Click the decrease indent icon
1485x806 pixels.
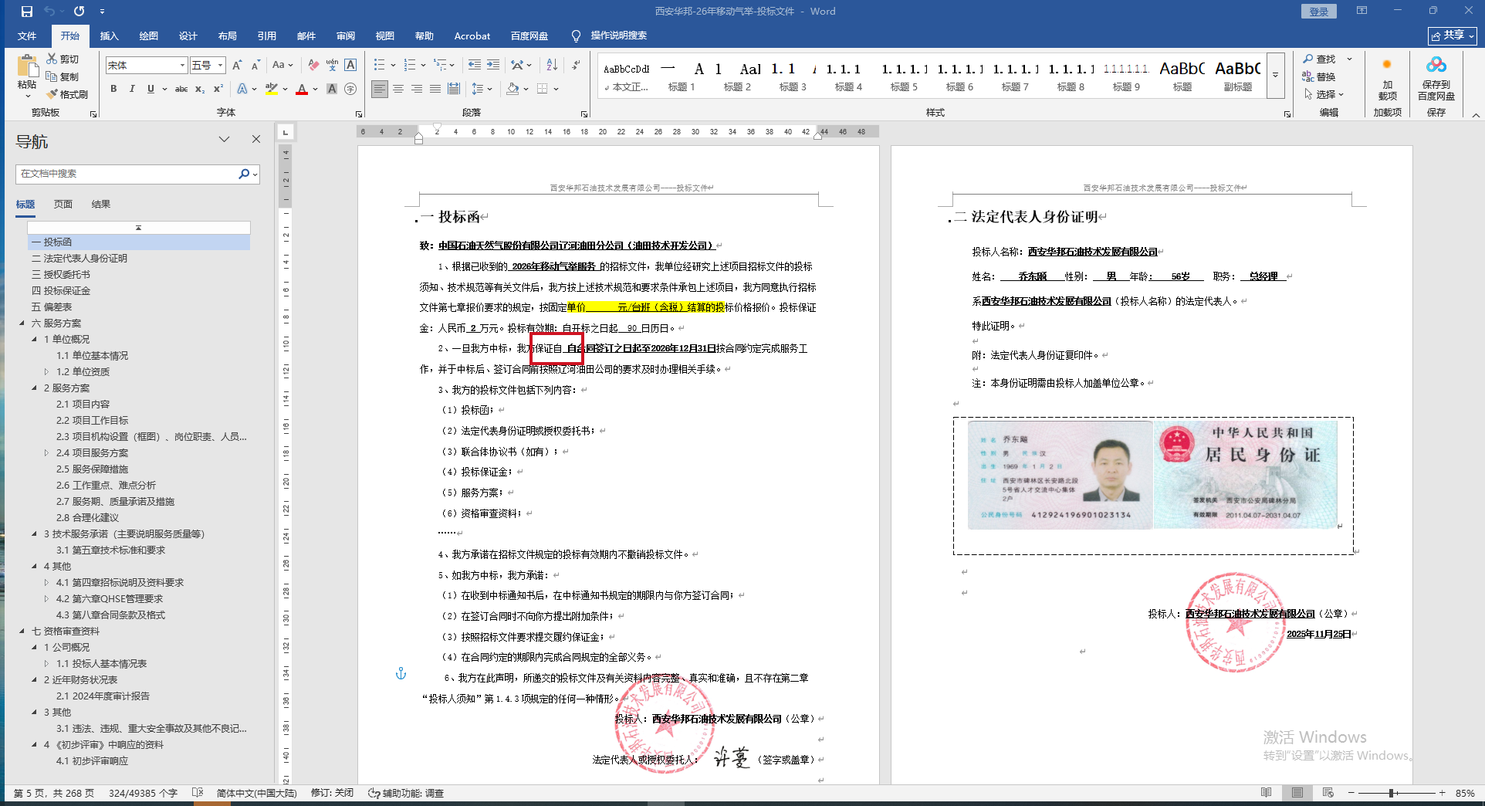pos(474,66)
